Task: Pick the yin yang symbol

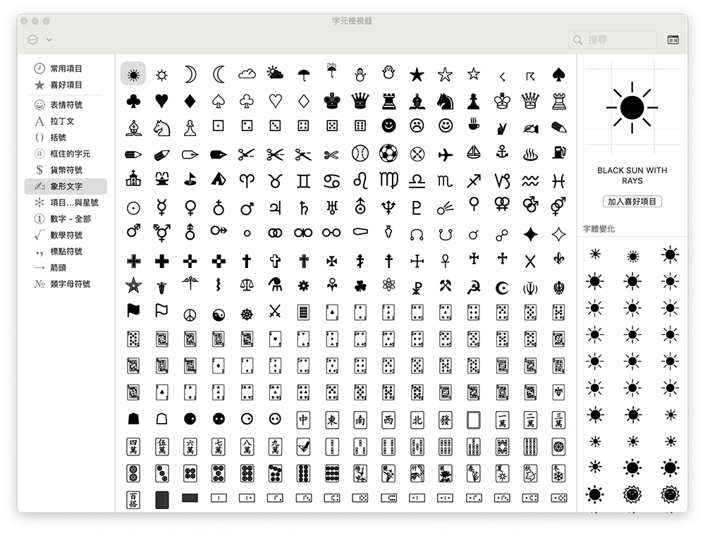Action: [219, 315]
